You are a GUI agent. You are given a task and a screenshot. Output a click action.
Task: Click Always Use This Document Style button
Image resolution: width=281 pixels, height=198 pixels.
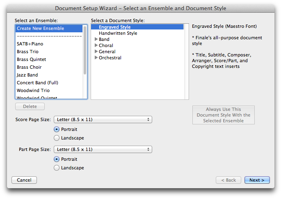click(x=224, y=115)
